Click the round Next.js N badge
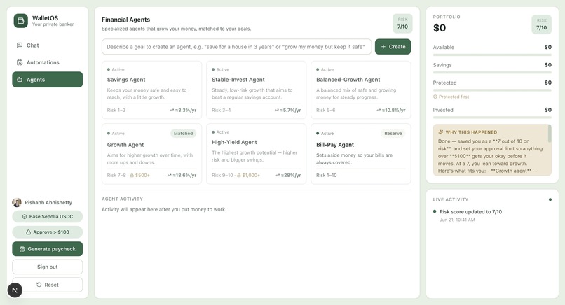This screenshot has height=305, width=565. (15, 290)
